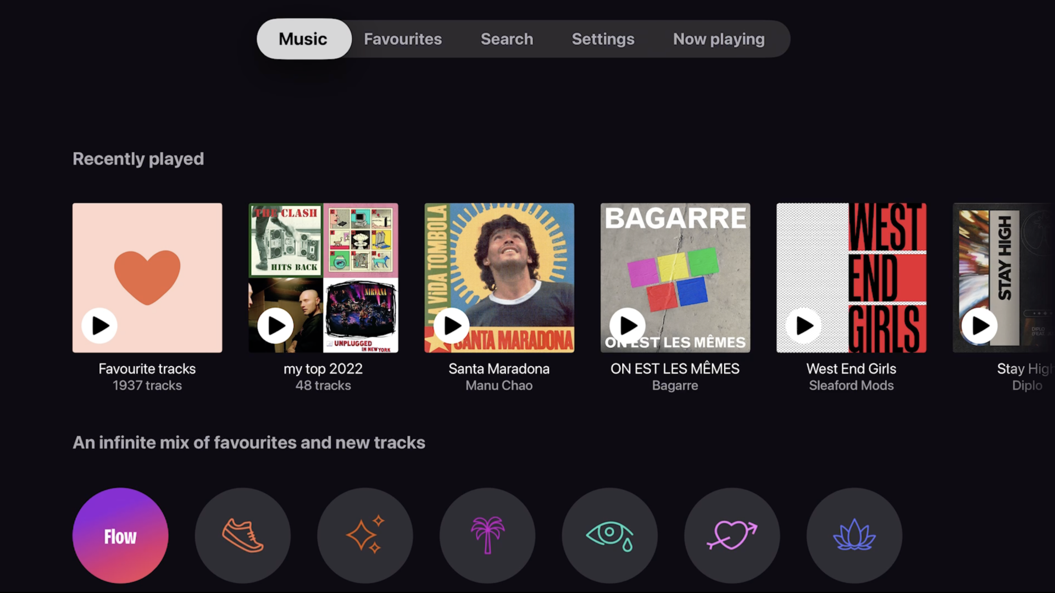Select the palm tree mood
The width and height of the screenshot is (1055, 593).
[x=487, y=535]
